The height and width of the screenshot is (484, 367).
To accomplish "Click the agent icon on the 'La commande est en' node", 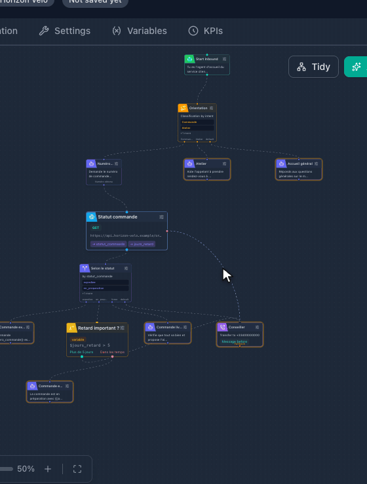I will click(32, 386).
